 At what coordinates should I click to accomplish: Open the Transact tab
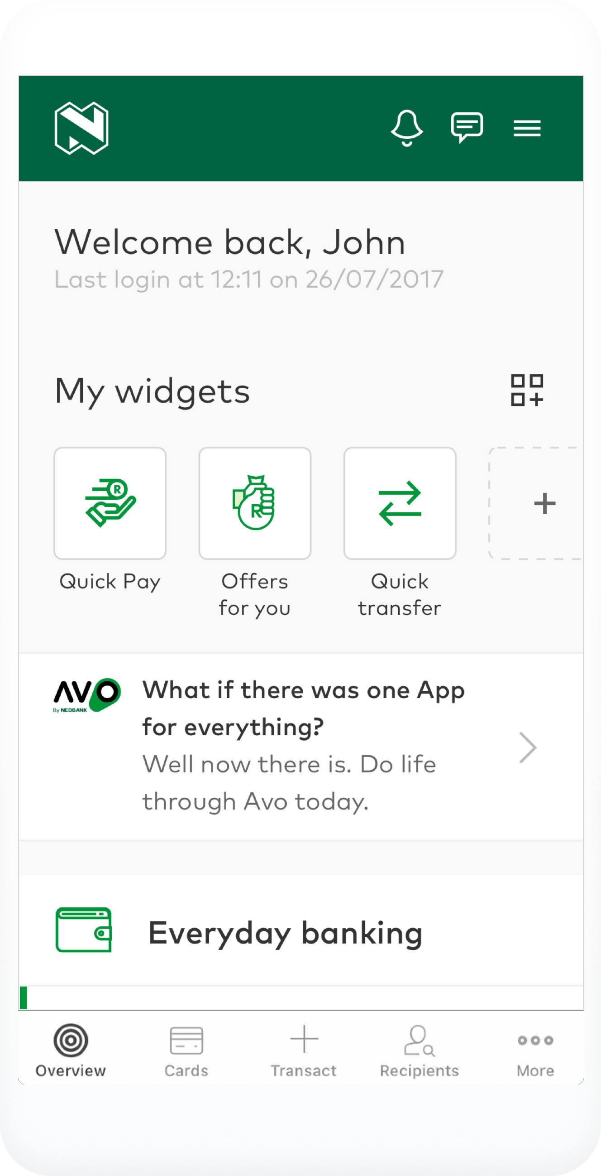click(x=304, y=1050)
